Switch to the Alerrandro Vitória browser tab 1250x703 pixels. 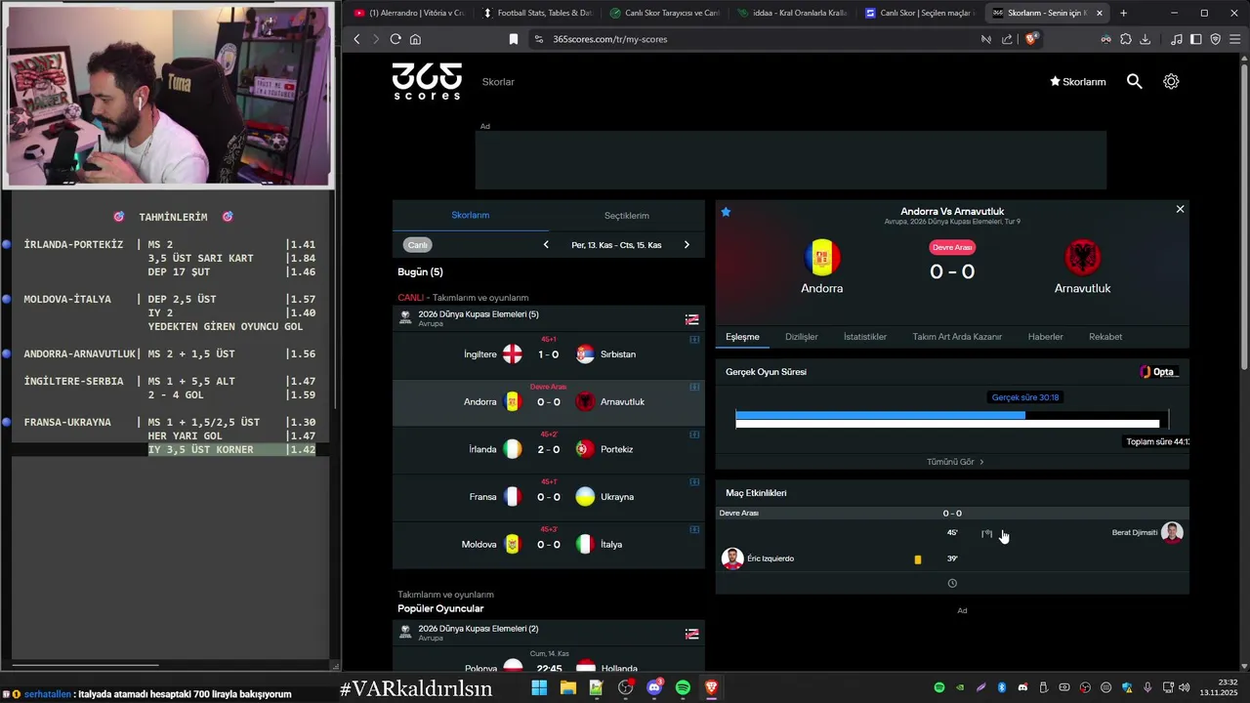(409, 13)
